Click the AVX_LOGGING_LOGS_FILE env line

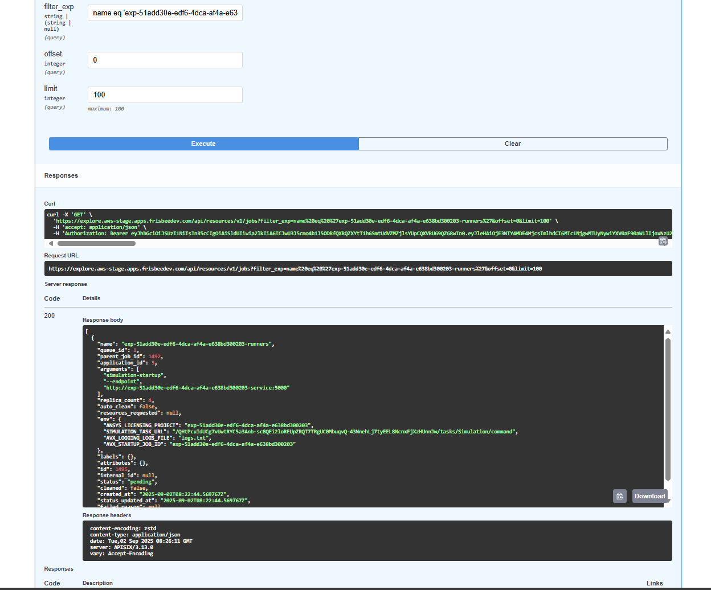[x=157, y=438]
